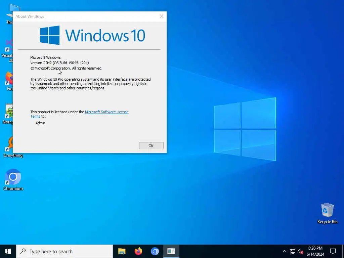Focus the taskbar search box

point(64,251)
